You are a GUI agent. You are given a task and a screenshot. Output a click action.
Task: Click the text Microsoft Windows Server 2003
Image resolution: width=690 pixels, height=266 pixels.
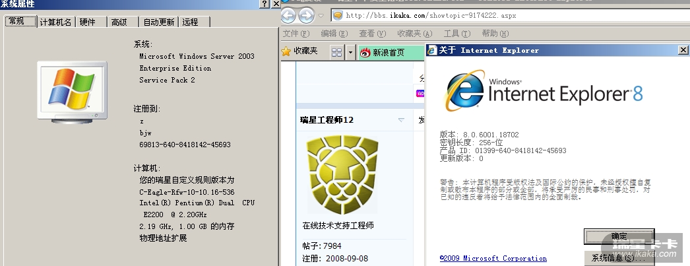pos(197,56)
